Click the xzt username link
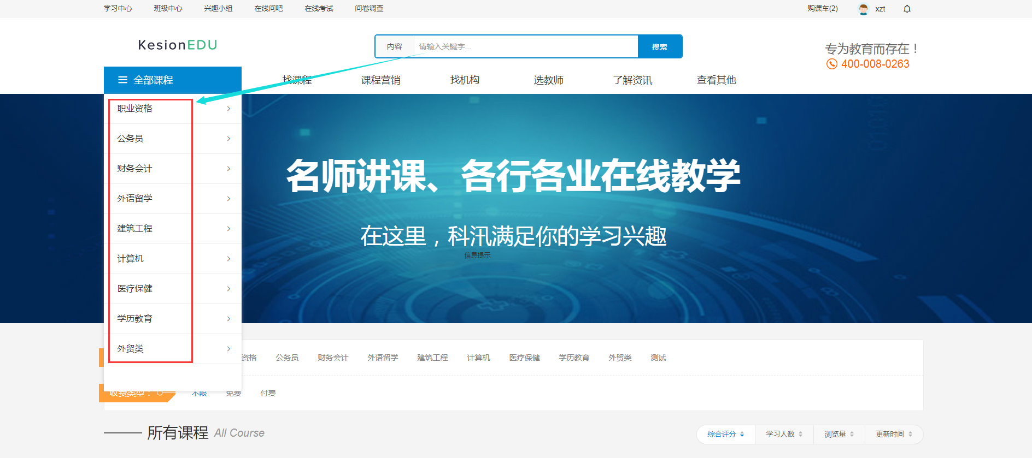Viewport: 1032px width, 458px height. (880, 9)
